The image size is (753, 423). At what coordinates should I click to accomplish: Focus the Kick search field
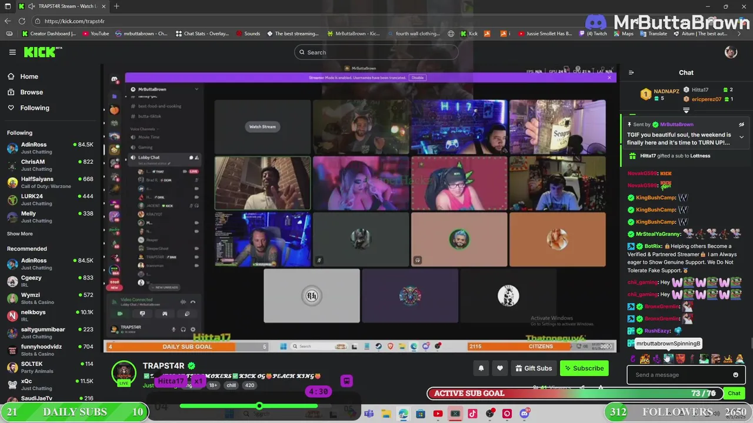point(376,52)
